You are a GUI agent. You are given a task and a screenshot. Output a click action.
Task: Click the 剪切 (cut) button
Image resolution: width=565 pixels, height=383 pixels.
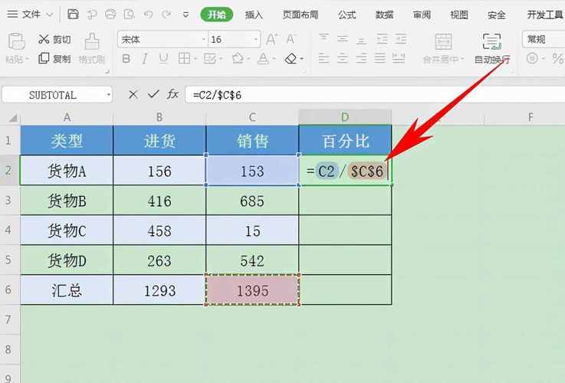coord(54,39)
